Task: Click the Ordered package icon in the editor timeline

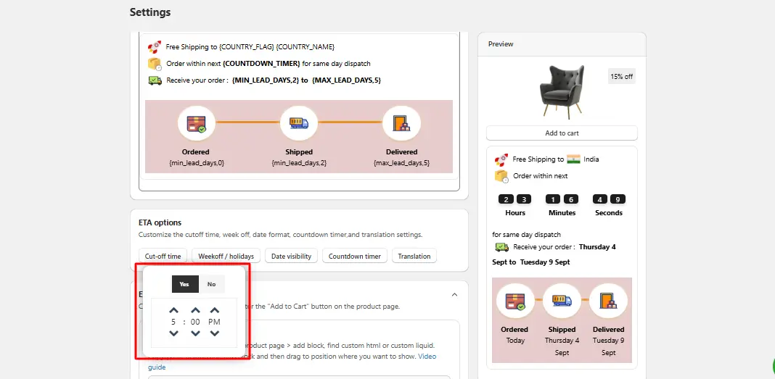Action: coord(196,123)
